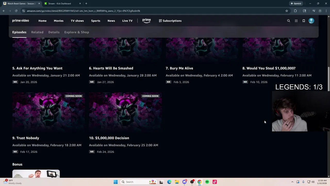Go to Home in Prime Video nav
330x186 pixels.
[43, 21]
